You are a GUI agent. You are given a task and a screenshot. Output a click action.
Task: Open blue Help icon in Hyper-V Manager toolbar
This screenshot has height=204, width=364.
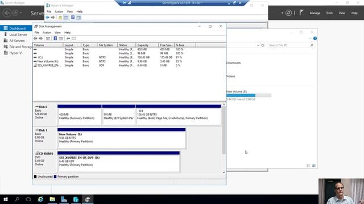pos(73,18)
